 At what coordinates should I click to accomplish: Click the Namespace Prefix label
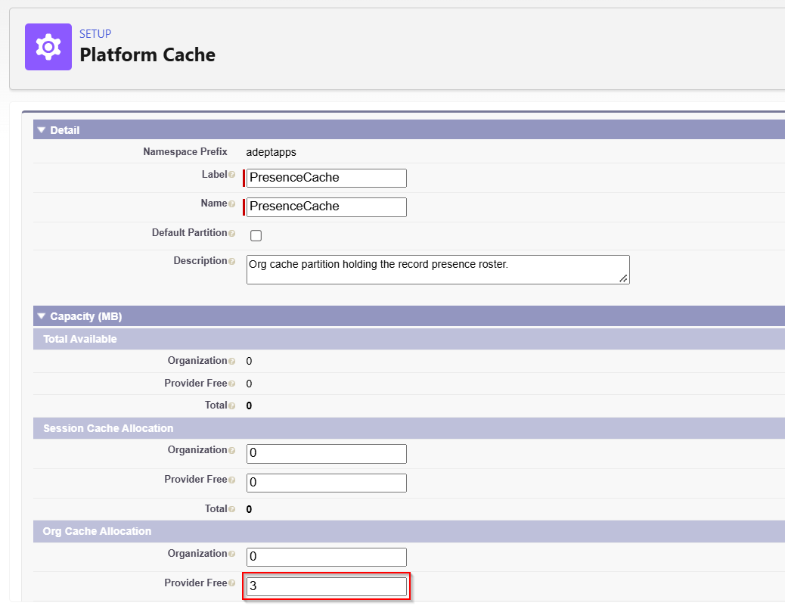[185, 152]
